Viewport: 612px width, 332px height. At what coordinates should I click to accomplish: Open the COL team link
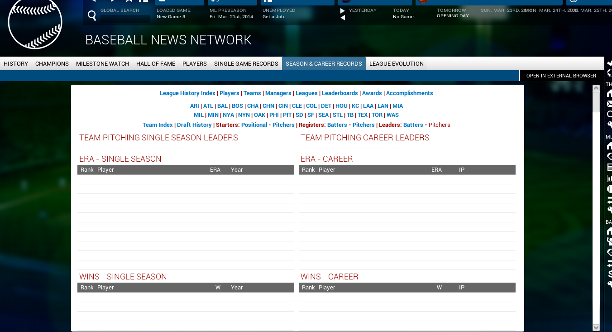click(x=311, y=106)
